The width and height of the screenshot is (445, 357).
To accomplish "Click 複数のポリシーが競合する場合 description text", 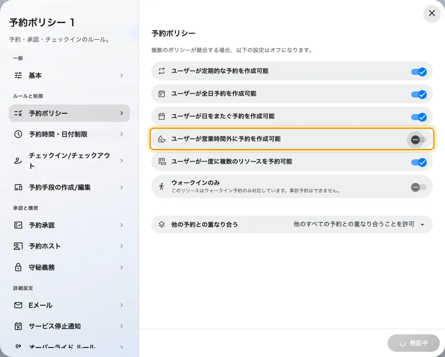I will 232,51.
